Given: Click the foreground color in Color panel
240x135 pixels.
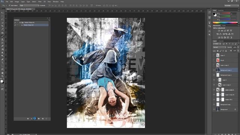Looking at the screenshot, I should pos(214,14).
